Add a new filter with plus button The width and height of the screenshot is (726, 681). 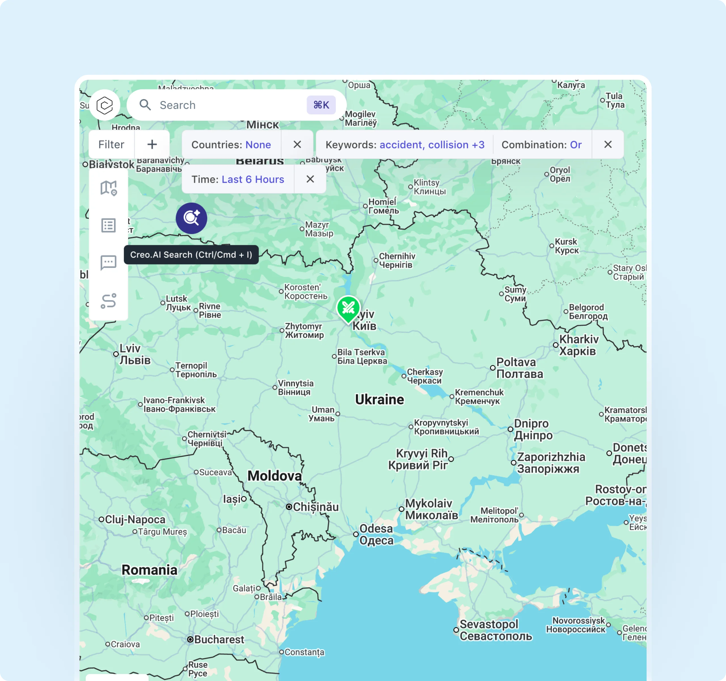point(152,144)
